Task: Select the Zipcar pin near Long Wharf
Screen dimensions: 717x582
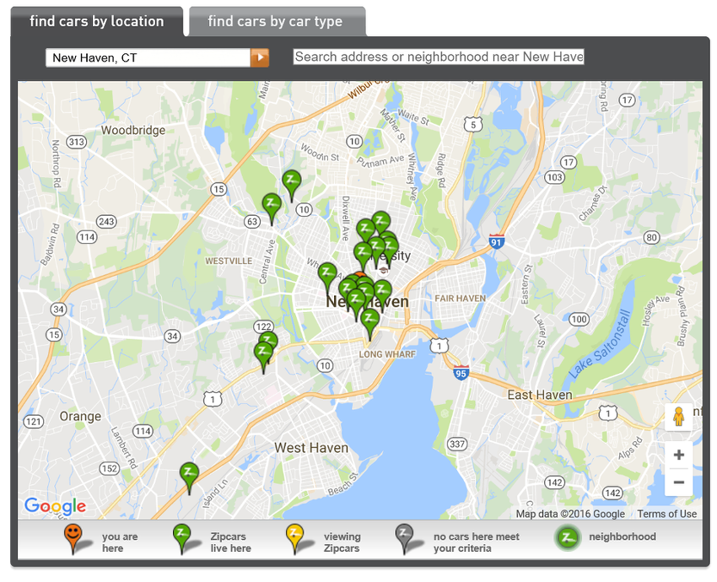Action: tap(370, 320)
